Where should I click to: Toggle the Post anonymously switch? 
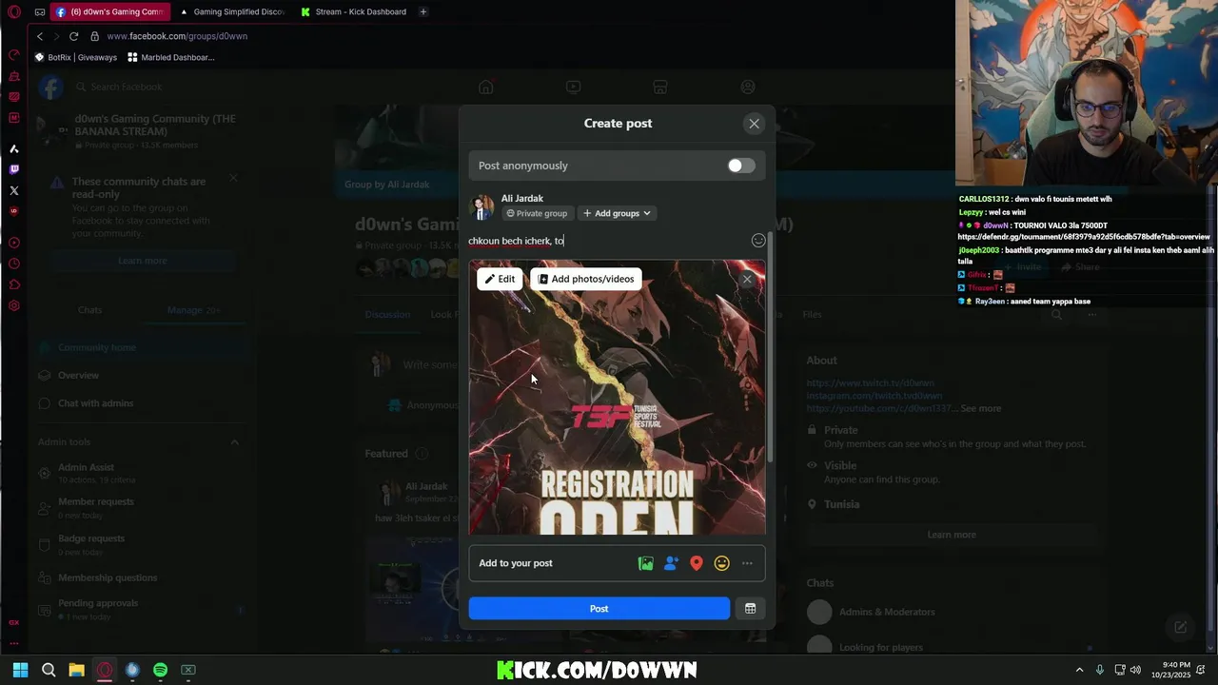click(741, 166)
